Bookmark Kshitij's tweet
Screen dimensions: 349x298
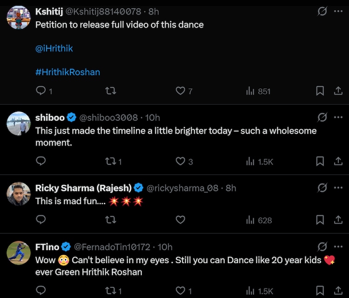[320, 91]
